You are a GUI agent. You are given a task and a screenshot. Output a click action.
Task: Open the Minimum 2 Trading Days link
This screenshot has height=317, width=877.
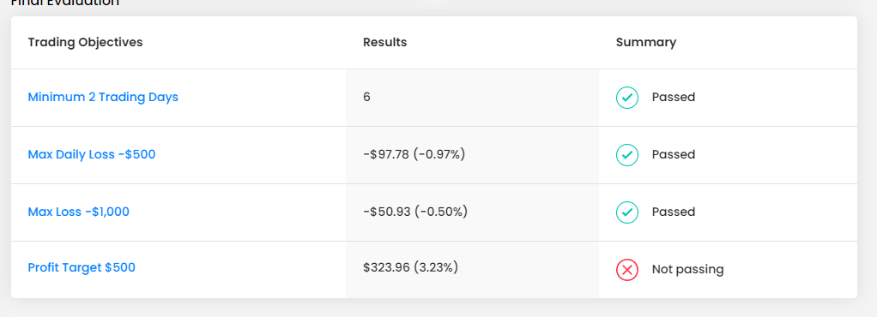(103, 97)
